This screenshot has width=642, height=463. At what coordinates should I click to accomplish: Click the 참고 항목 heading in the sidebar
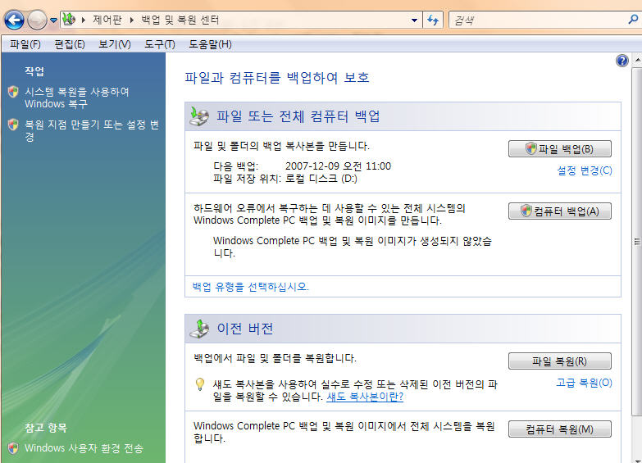46,428
